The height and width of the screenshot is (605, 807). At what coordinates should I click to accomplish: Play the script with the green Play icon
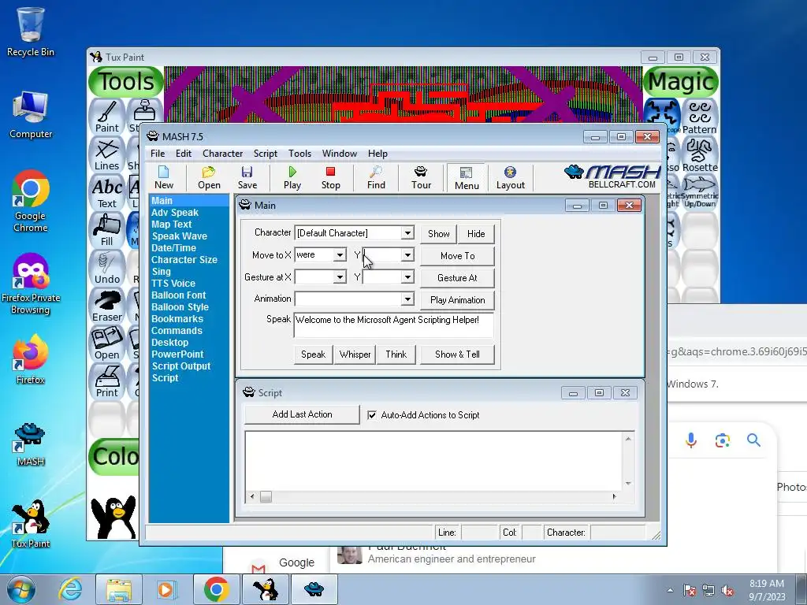coord(292,178)
